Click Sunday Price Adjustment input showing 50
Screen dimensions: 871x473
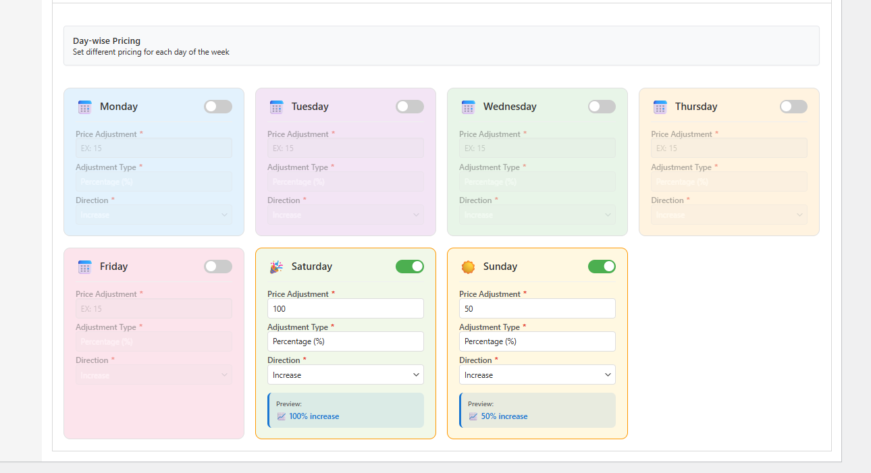[x=537, y=308]
